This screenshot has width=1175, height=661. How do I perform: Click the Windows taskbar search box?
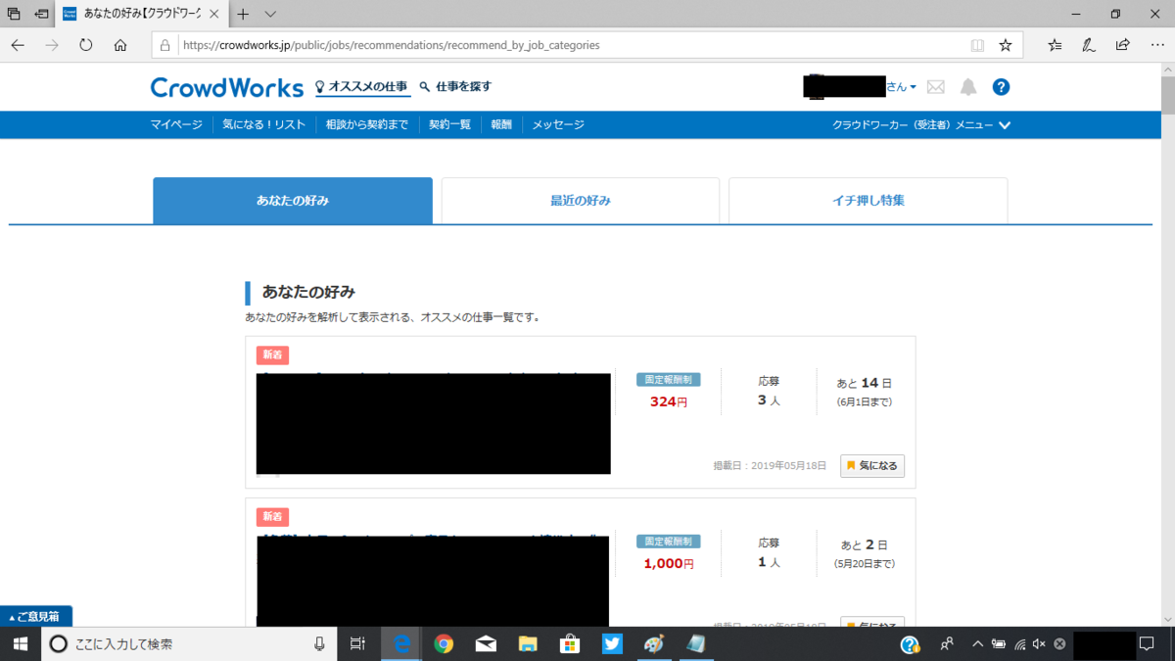(x=188, y=643)
